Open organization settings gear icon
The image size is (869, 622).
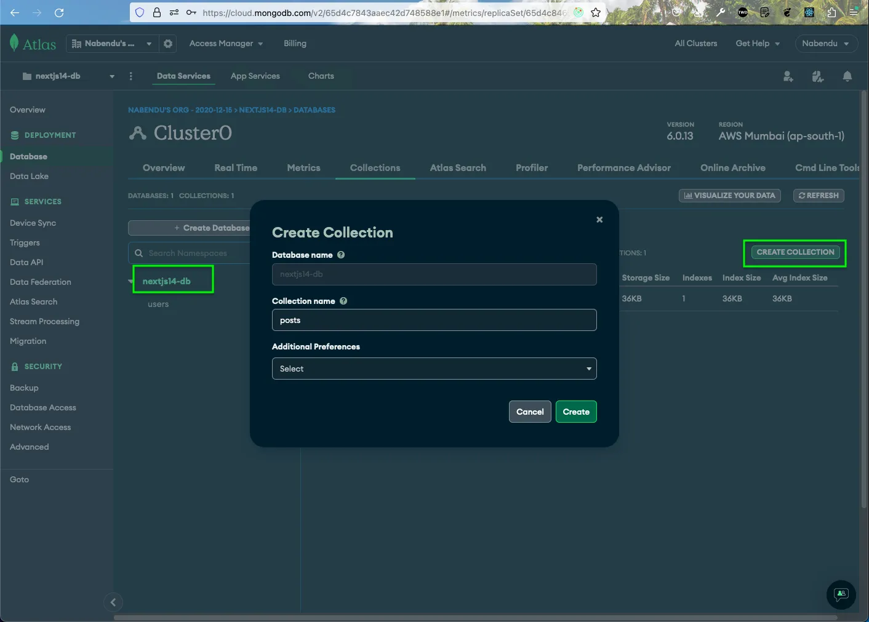[168, 44]
